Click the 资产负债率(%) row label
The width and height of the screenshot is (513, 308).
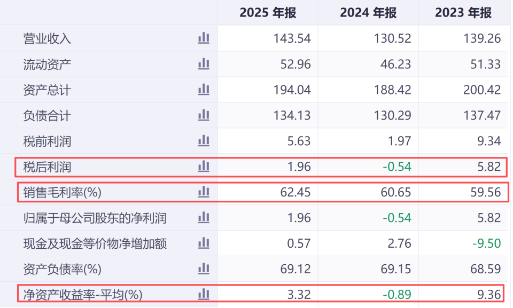pyautogui.click(x=62, y=270)
